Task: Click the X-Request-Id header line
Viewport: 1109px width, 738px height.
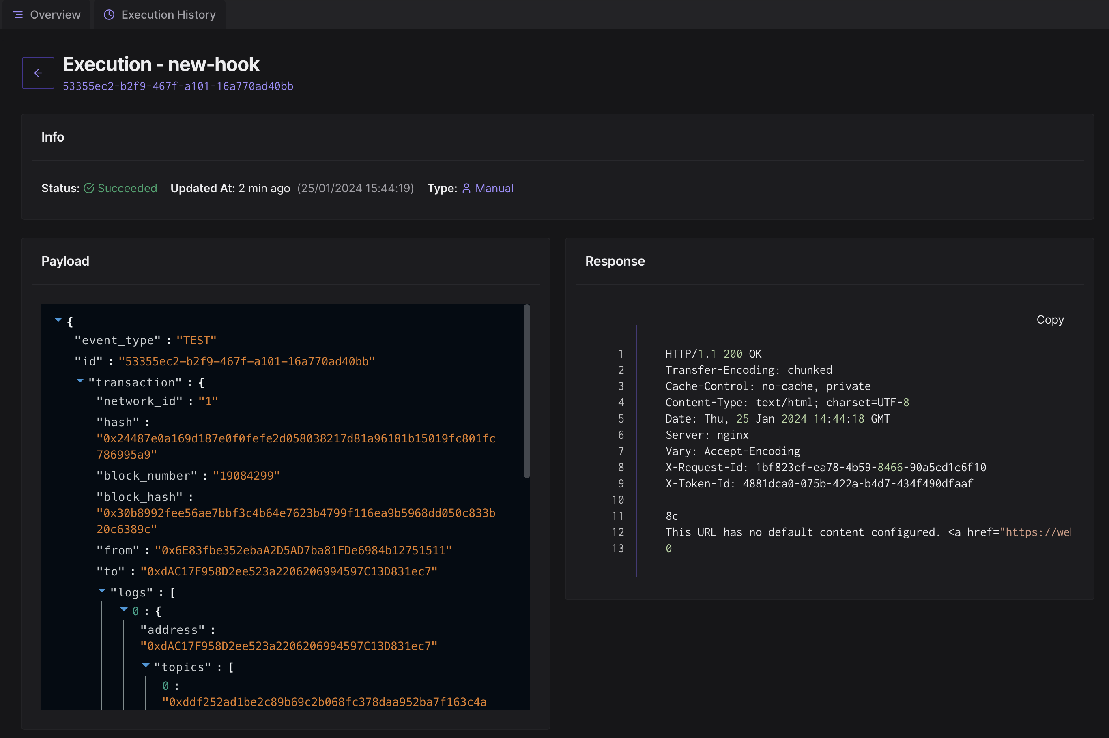Action: [x=825, y=468]
